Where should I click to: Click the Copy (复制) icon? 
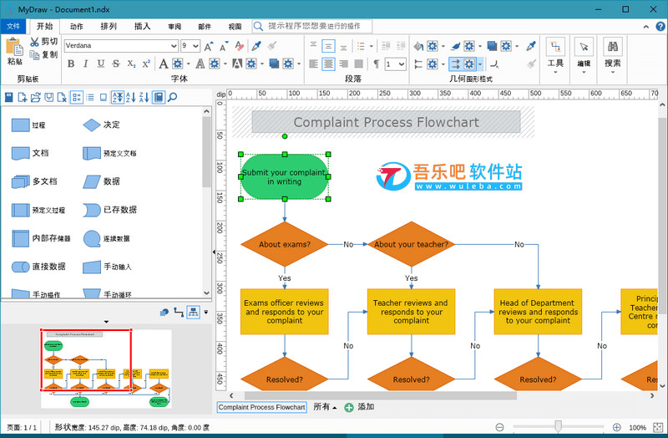click(34, 54)
